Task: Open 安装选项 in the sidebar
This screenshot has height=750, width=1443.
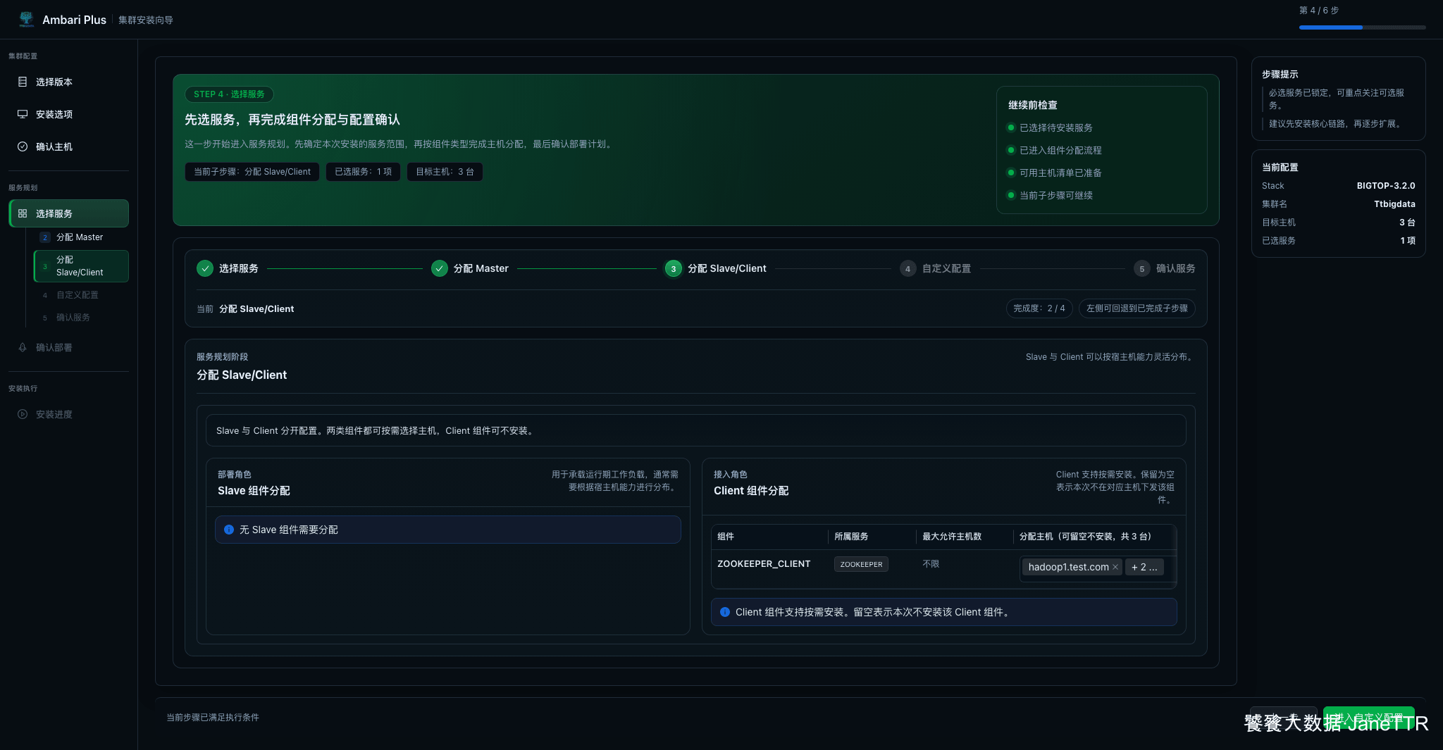Action: [68, 114]
